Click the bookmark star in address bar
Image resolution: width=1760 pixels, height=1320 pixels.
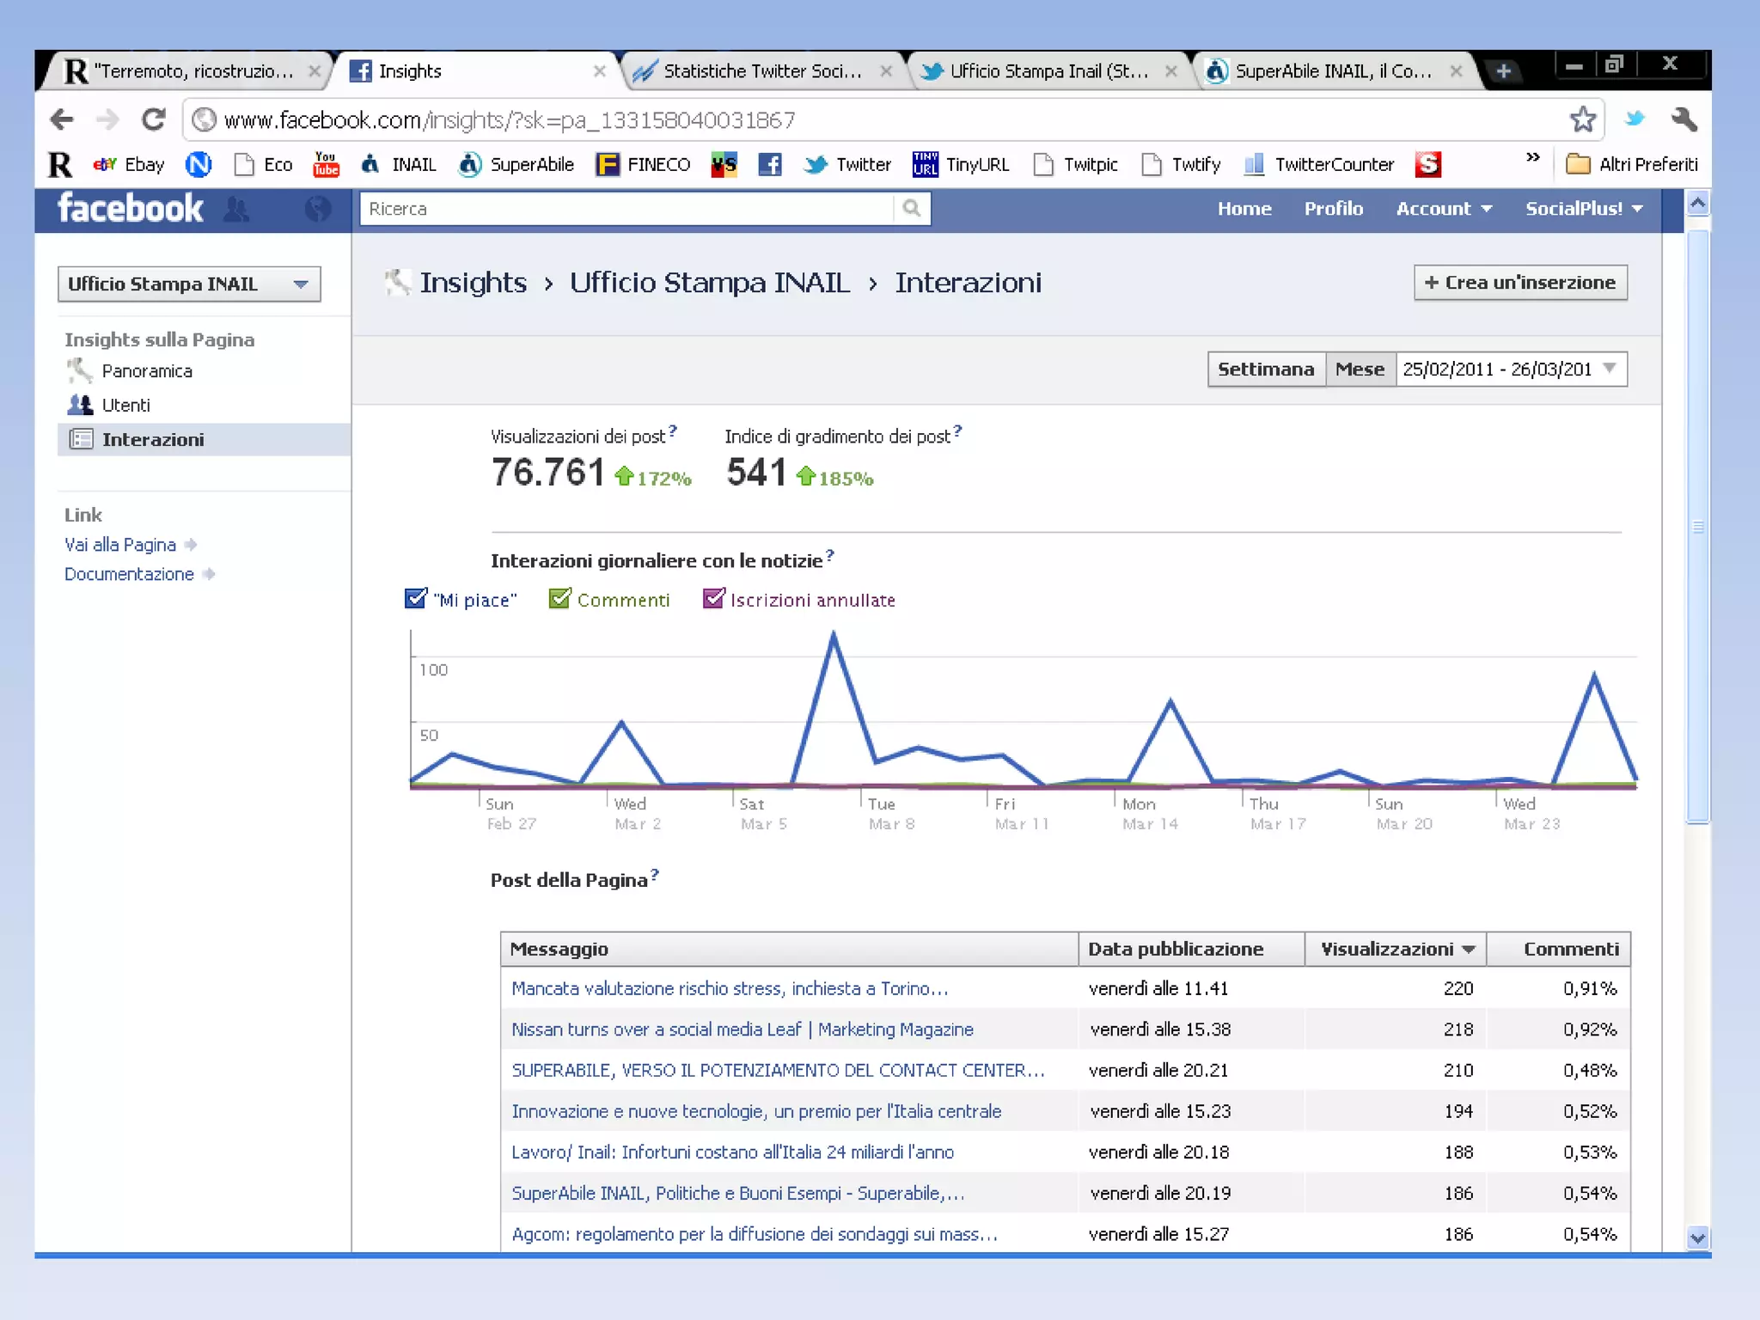pos(1582,119)
